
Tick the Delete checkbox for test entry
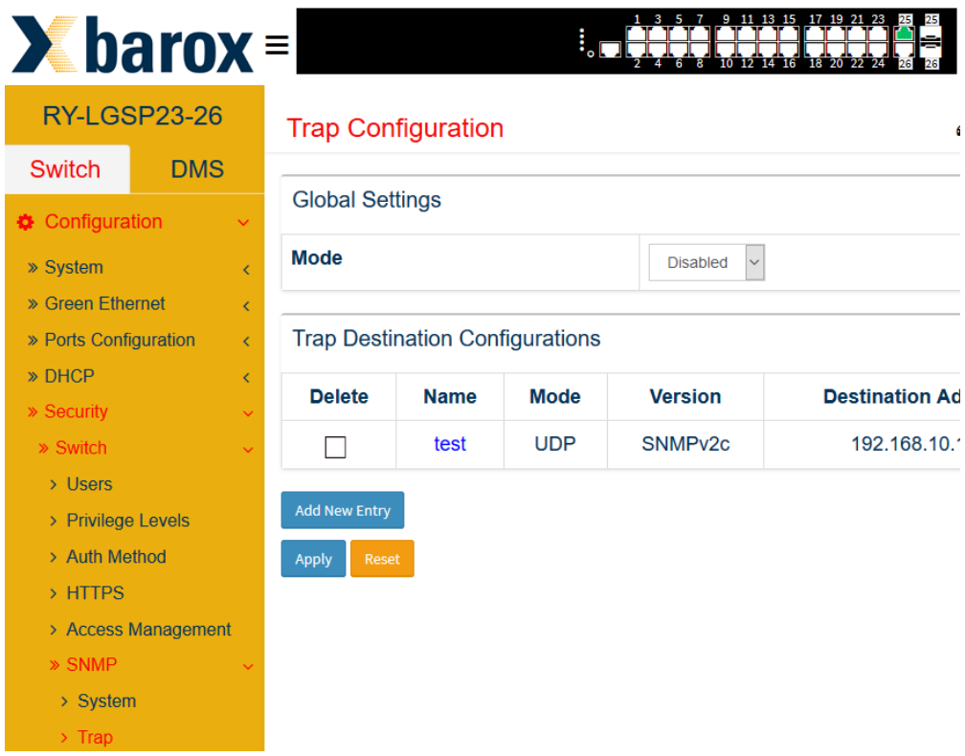click(x=335, y=447)
